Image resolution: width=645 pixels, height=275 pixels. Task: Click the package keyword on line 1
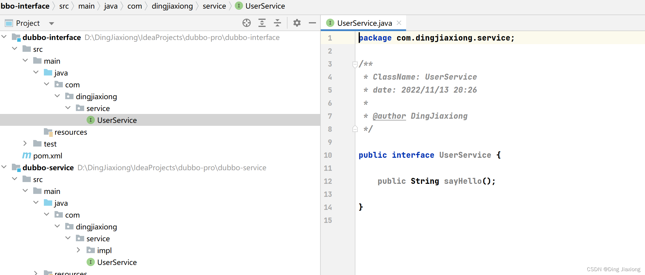[x=375, y=38]
